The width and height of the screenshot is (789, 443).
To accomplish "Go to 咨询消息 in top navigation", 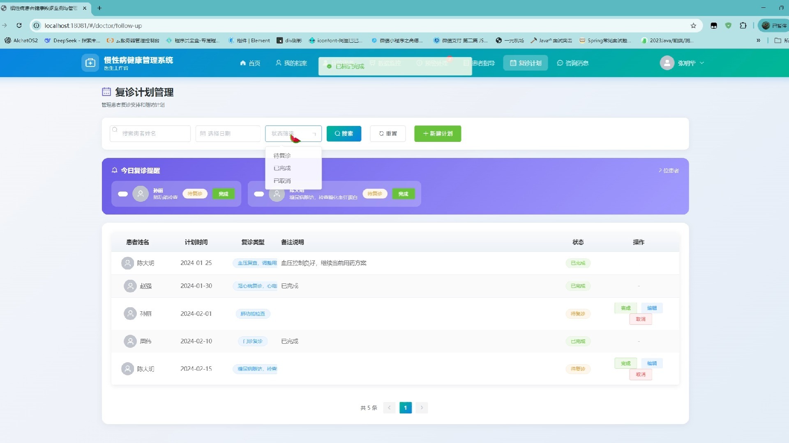I will click(572, 63).
